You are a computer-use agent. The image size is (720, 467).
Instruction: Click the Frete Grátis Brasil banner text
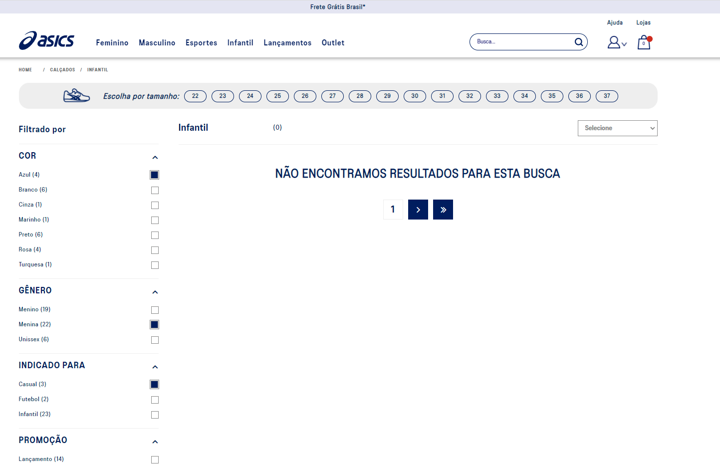click(x=338, y=7)
